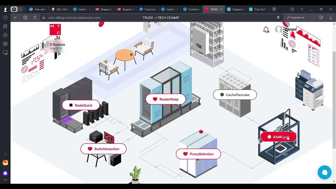The height and width of the screenshot is (189, 336).
Task: Take a screenshot via sidebar camera icon
Action: (x=5, y=53)
